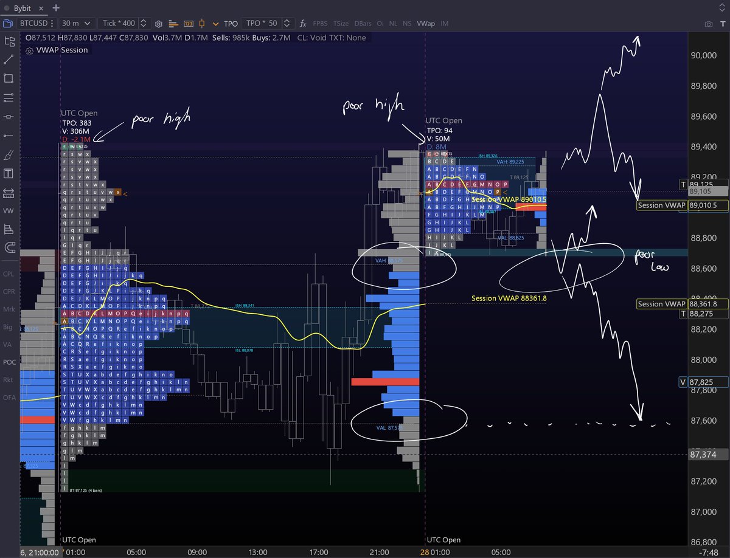Open the 30 m timeframe dropdown
The image size is (730, 558).
coord(76,23)
